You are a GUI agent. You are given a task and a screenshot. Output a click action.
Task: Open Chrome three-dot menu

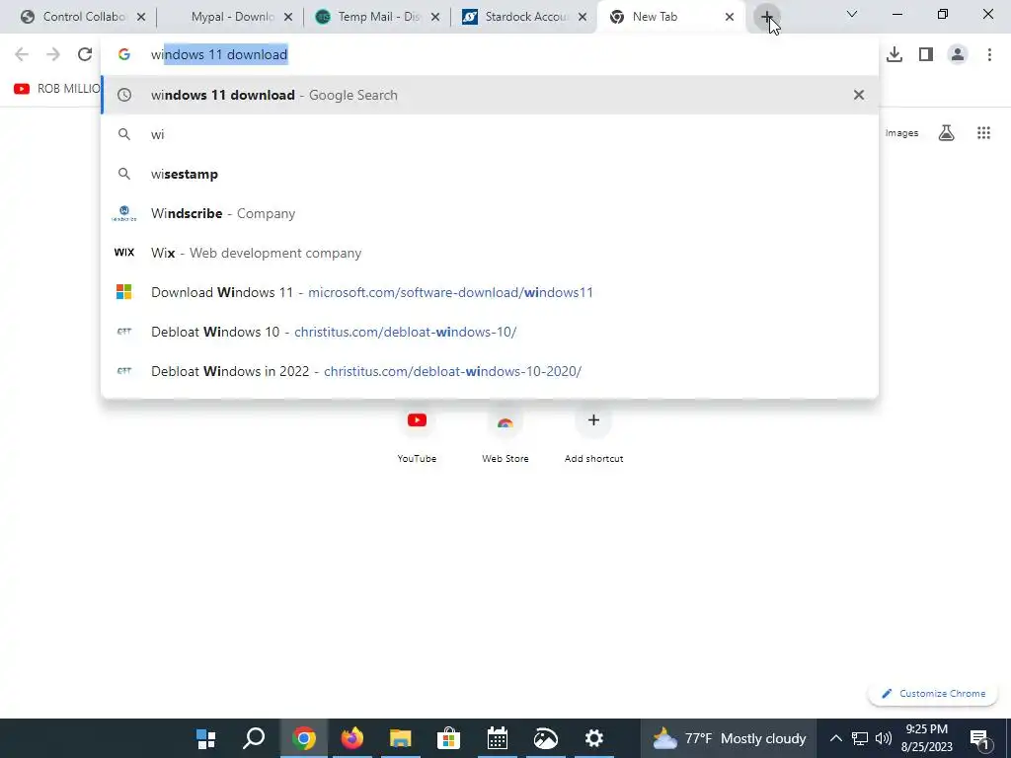click(x=989, y=55)
